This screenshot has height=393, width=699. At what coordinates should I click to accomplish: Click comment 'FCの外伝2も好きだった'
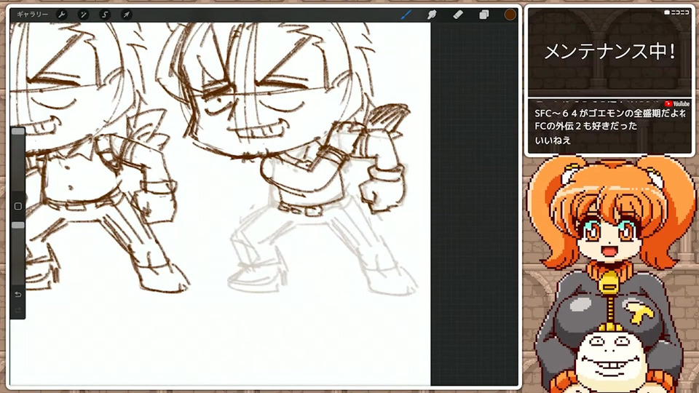pos(585,126)
